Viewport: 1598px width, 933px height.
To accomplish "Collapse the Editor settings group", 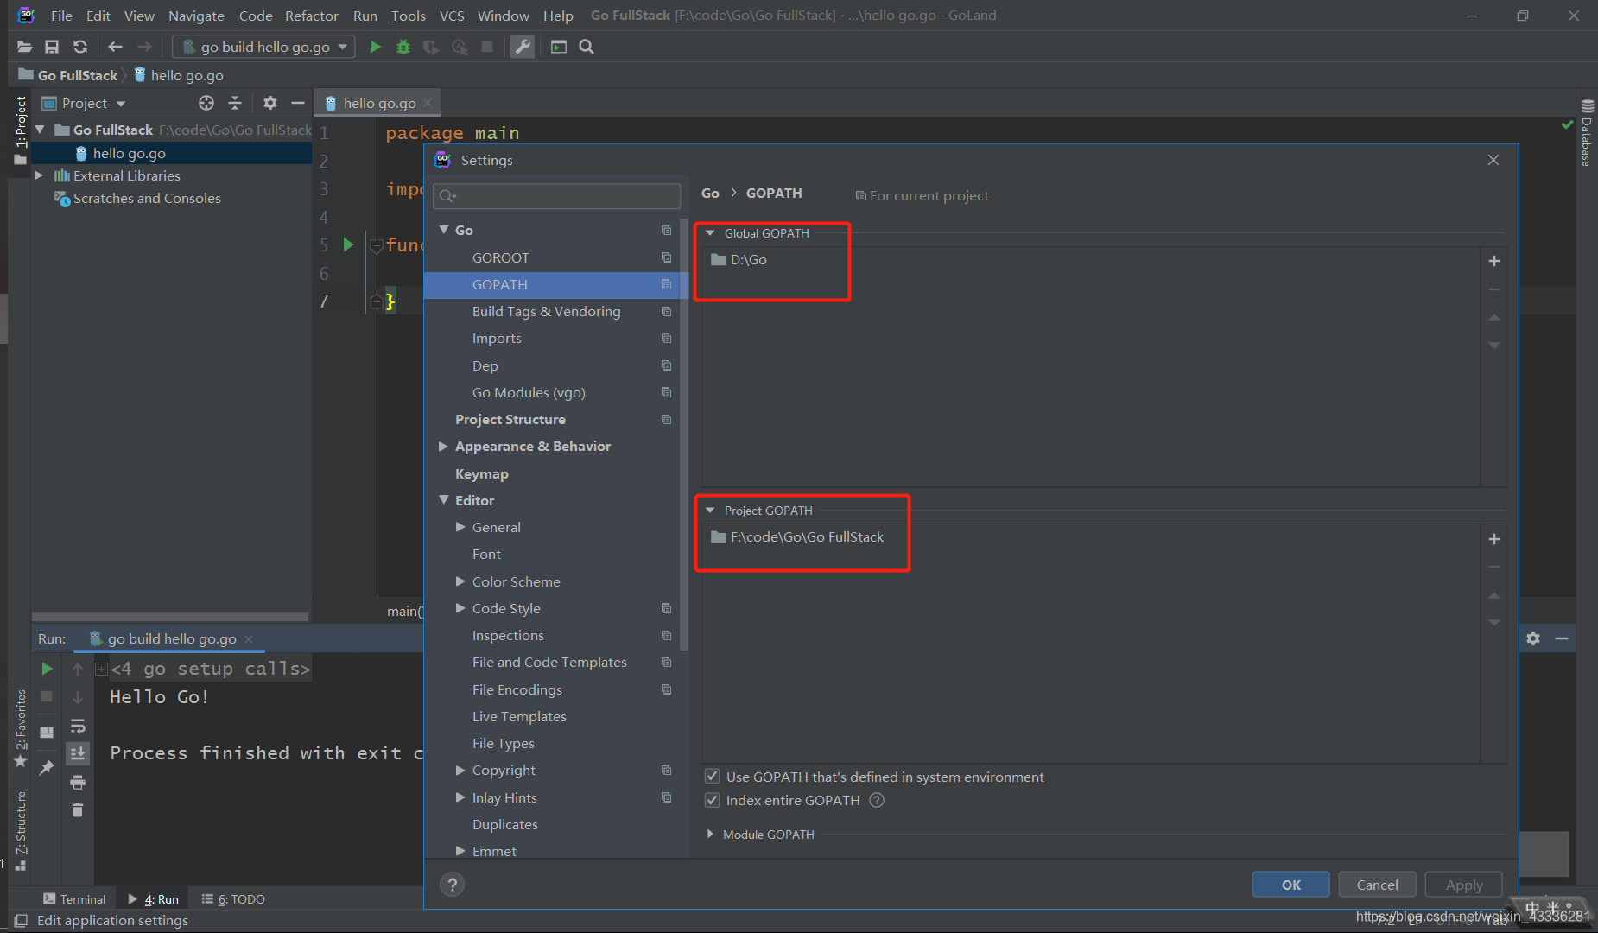I will (444, 500).
